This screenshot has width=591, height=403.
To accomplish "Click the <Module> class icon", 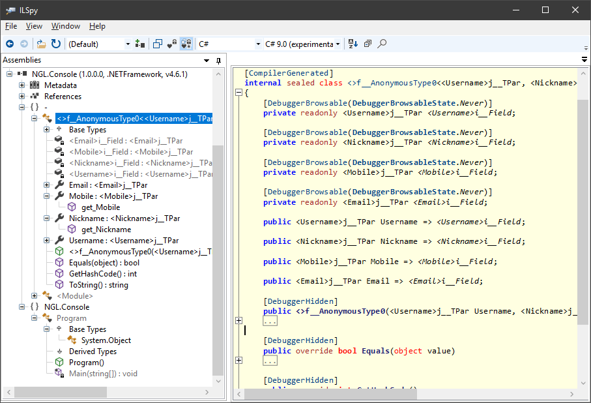I will point(47,296).
